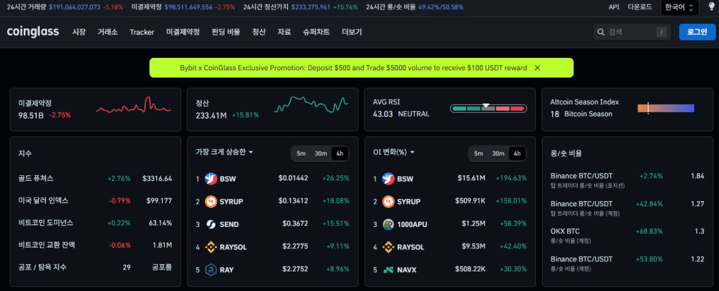Select 4h in OI change timeframe

tap(517, 153)
